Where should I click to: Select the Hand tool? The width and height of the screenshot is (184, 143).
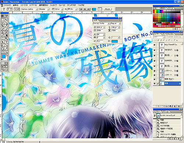pyautogui.click(x=3, y=52)
